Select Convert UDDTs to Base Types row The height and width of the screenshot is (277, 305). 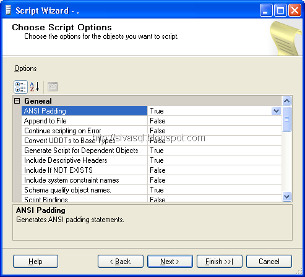tap(152, 141)
